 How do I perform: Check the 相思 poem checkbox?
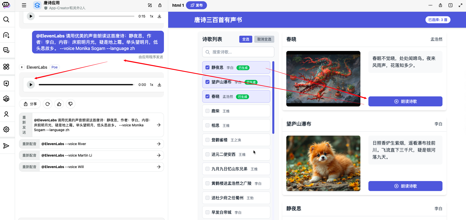coord(207,125)
